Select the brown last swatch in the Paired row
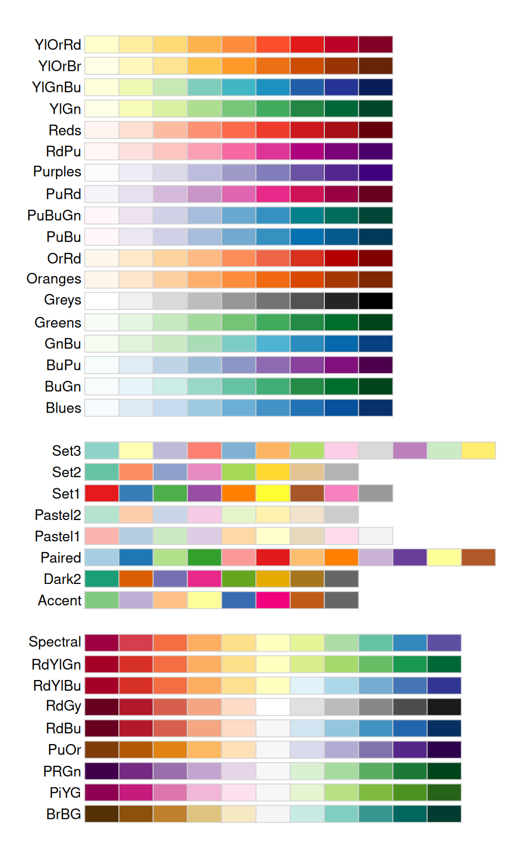 [x=478, y=557]
